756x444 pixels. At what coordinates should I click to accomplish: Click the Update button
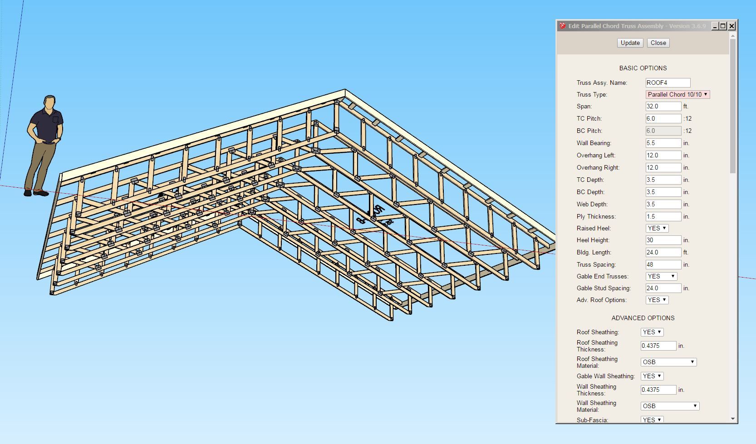tap(630, 43)
